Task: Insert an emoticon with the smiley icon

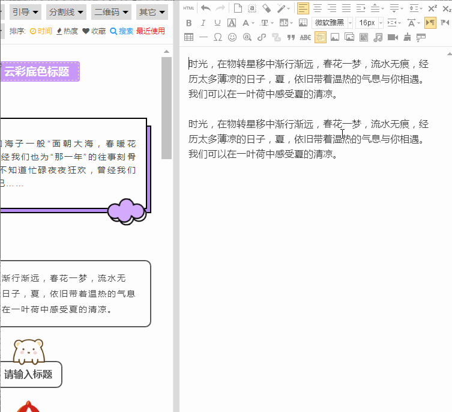Action: pyautogui.click(x=232, y=37)
